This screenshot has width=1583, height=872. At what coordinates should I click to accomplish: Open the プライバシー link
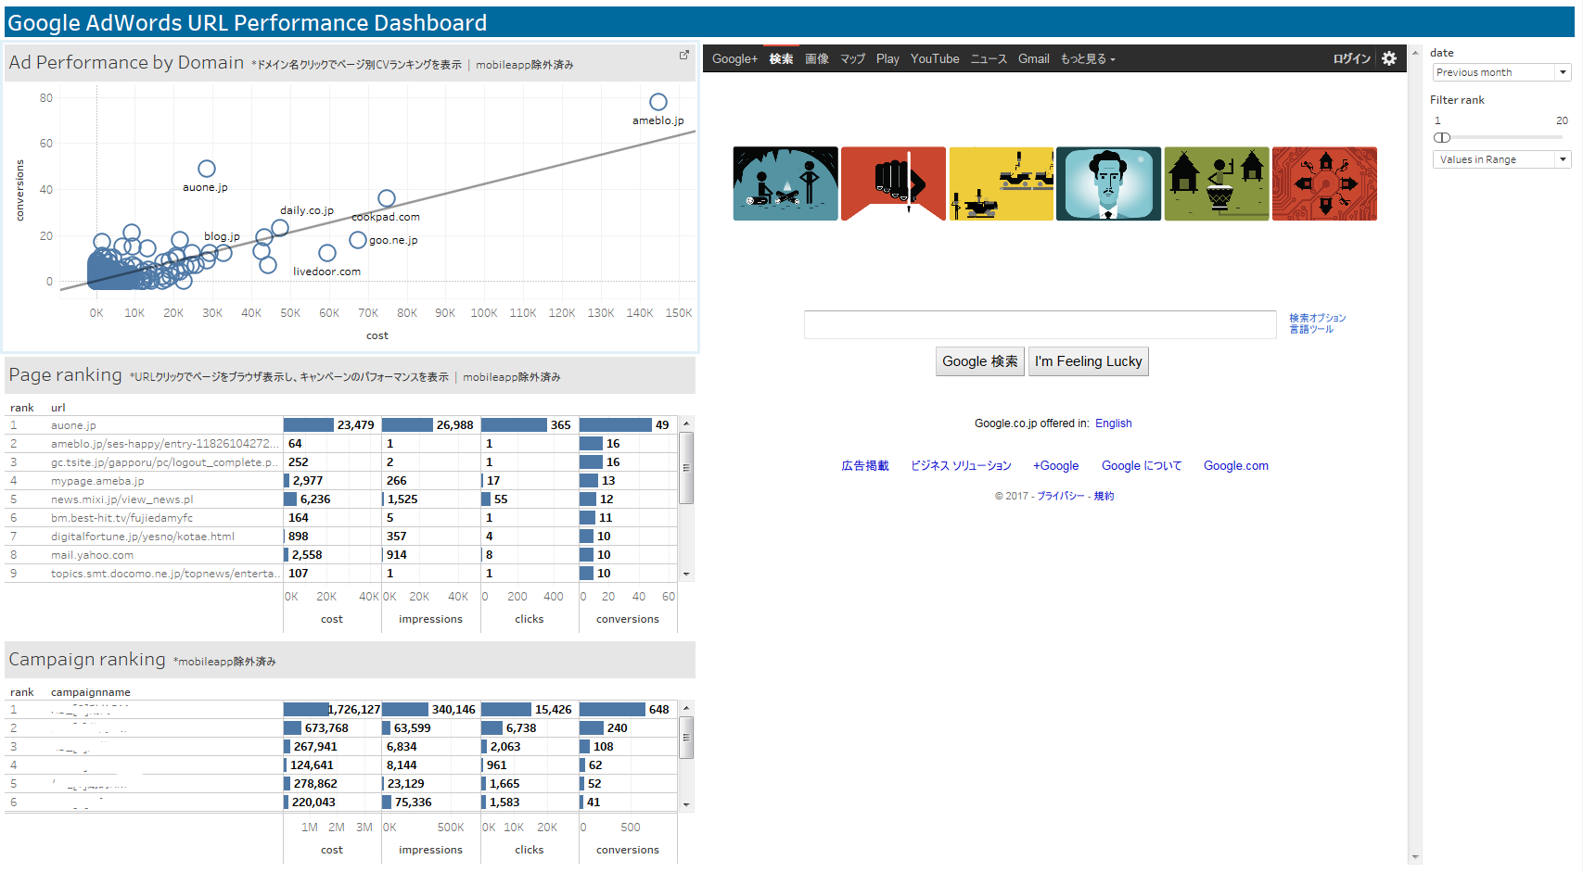click(1060, 496)
